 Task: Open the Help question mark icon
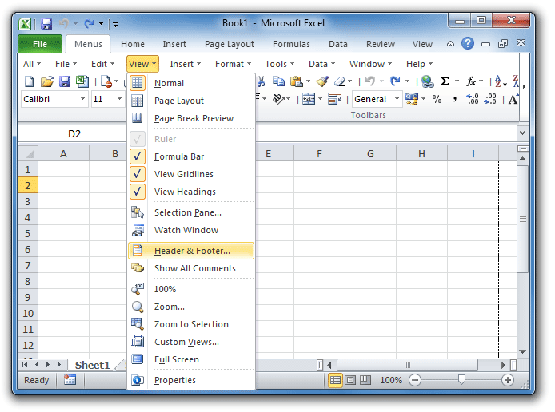[x=468, y=44]
